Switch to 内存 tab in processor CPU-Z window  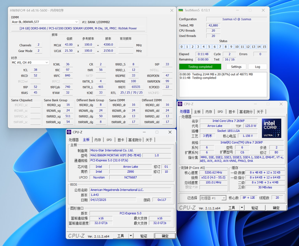click(209, 112)
